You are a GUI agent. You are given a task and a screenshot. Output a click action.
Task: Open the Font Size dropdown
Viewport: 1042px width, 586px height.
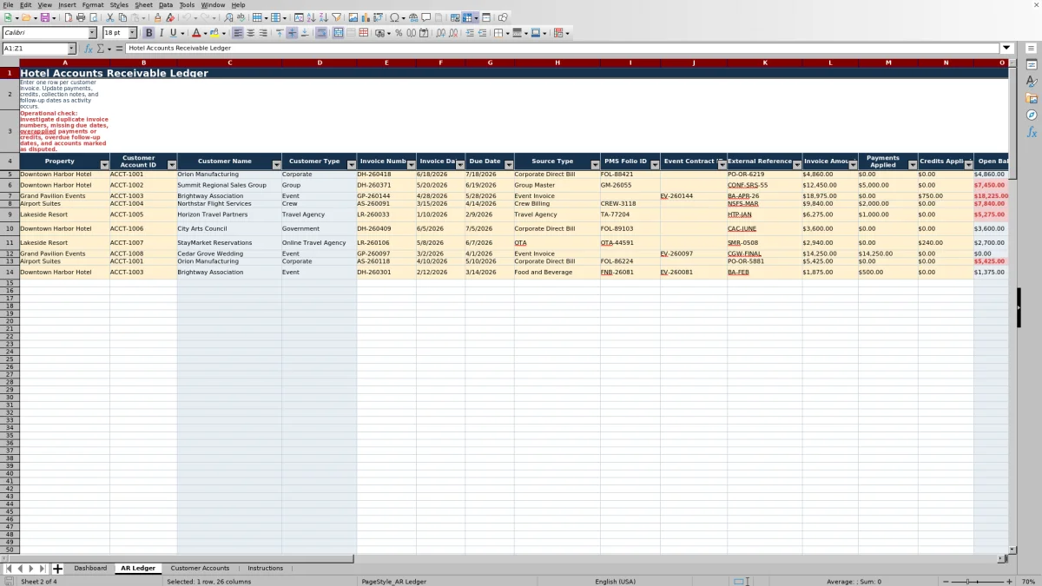(x=133, y=33)
